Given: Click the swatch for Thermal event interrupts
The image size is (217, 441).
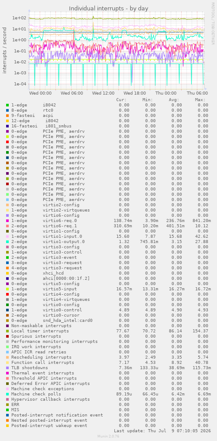Looking at the screenshot, I should [7, 373].
